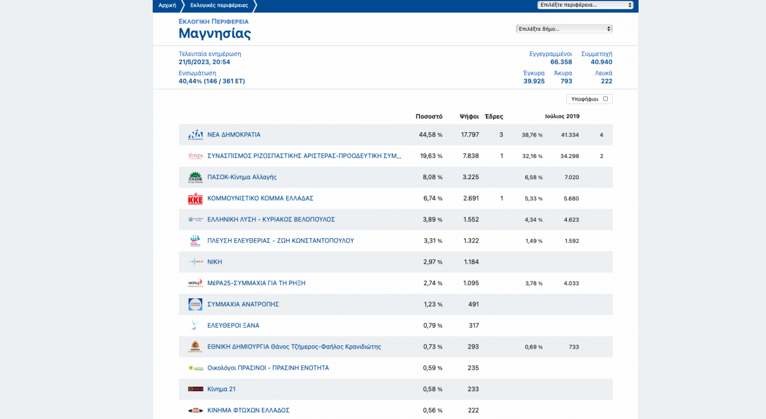The image size is (766, 419).
Task: Click the Κίνημα 21 logo
Action: pyautogui.click(x=195, y=389)
